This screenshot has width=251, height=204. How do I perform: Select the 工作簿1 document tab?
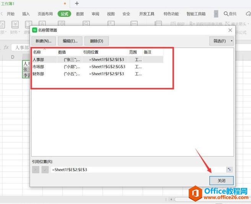[8, 3]
